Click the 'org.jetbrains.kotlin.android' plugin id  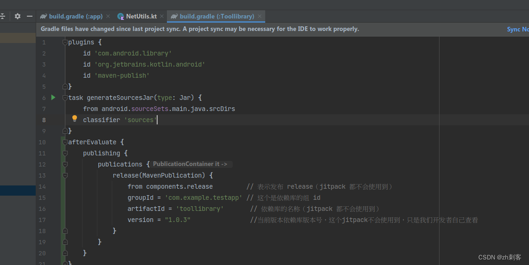pos(149,64)
